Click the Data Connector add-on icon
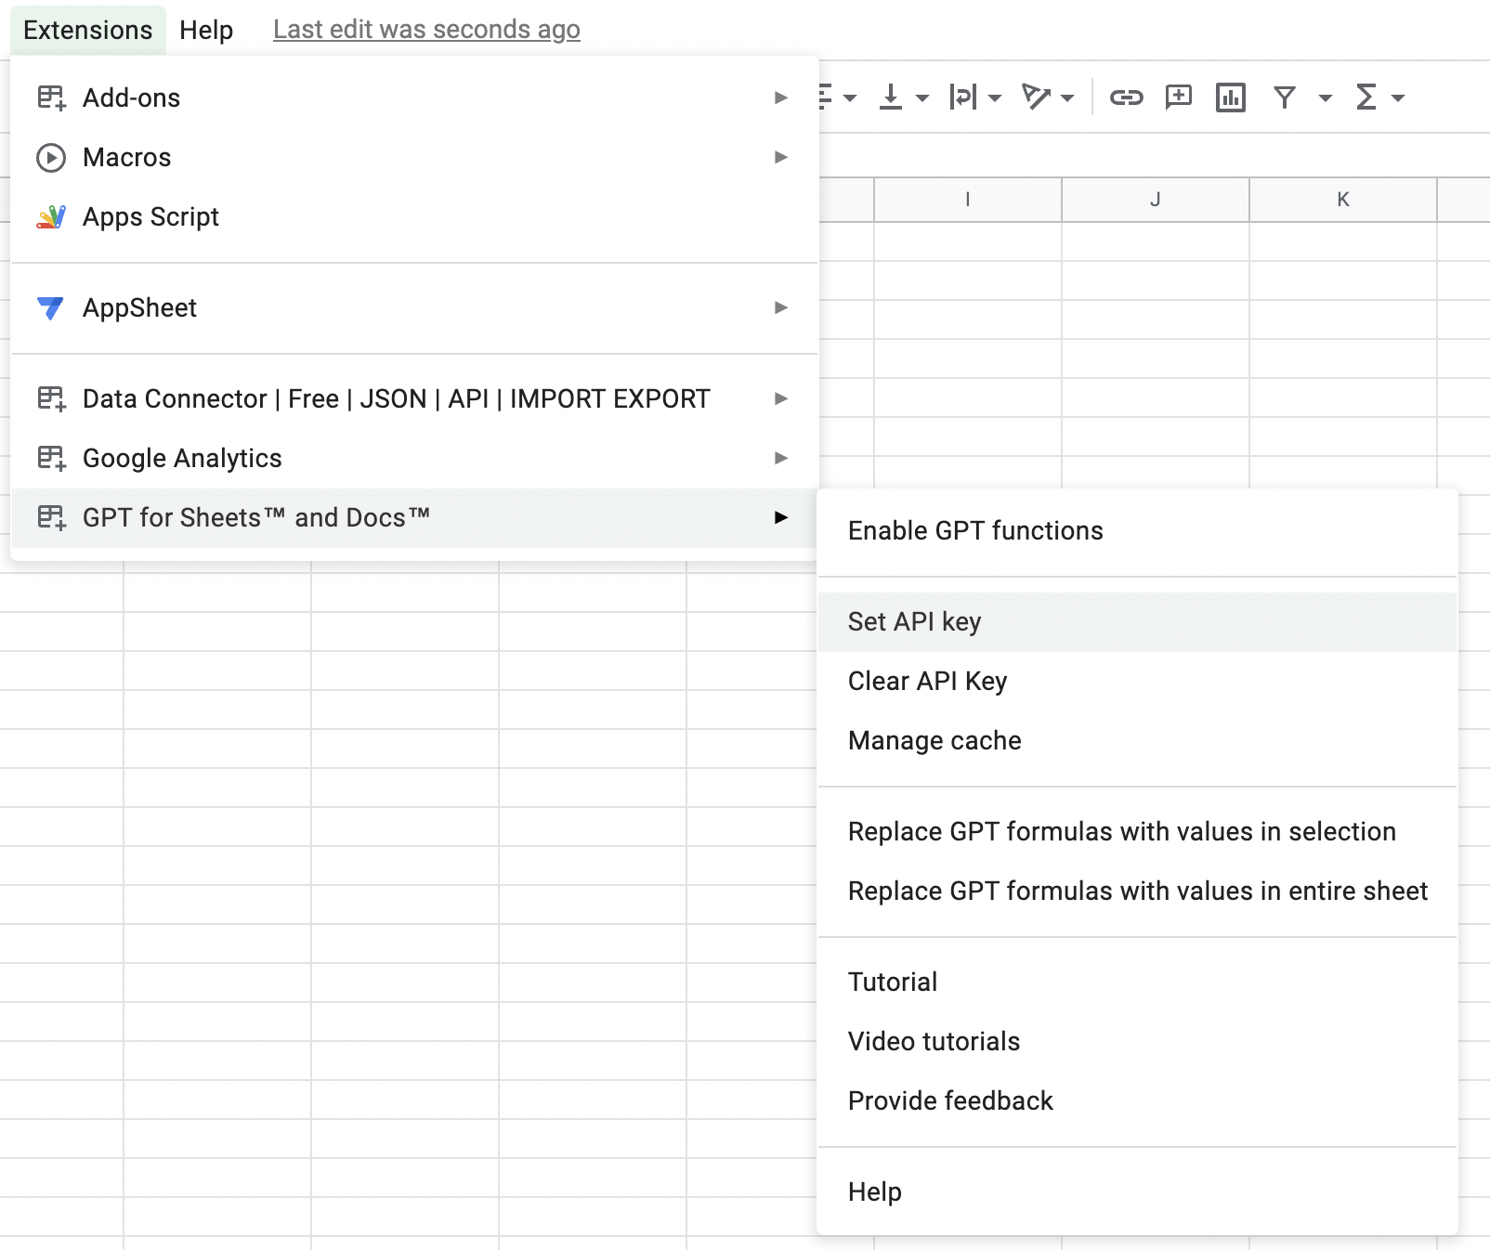 point(51,398)
